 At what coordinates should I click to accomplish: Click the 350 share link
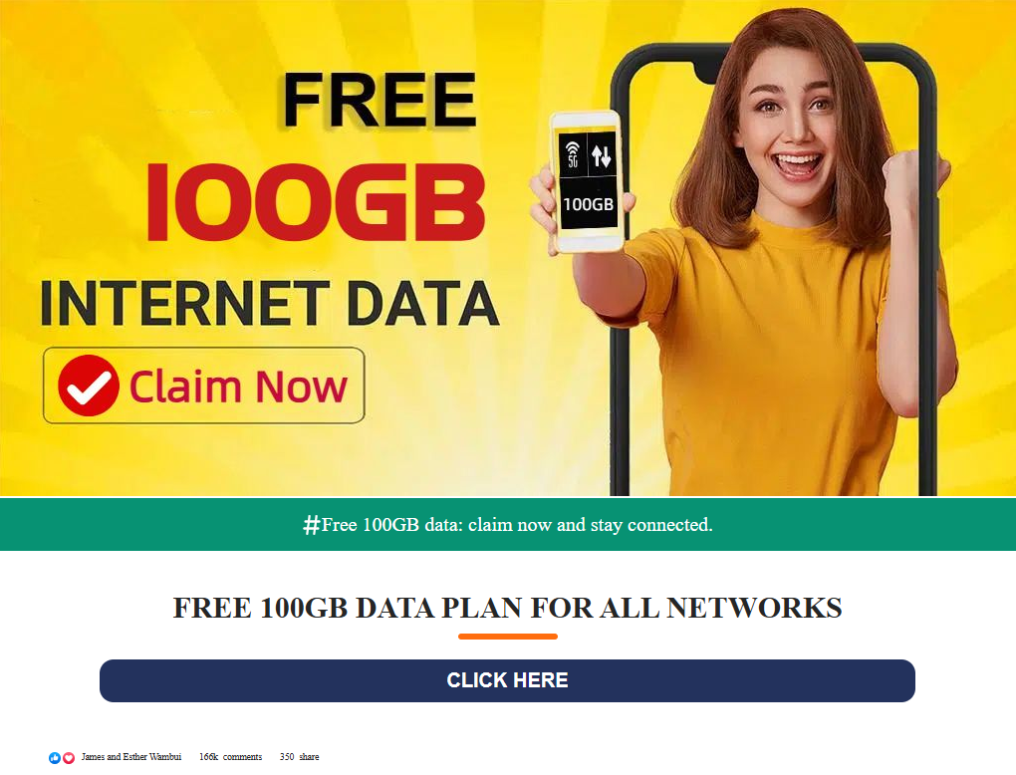300,757
